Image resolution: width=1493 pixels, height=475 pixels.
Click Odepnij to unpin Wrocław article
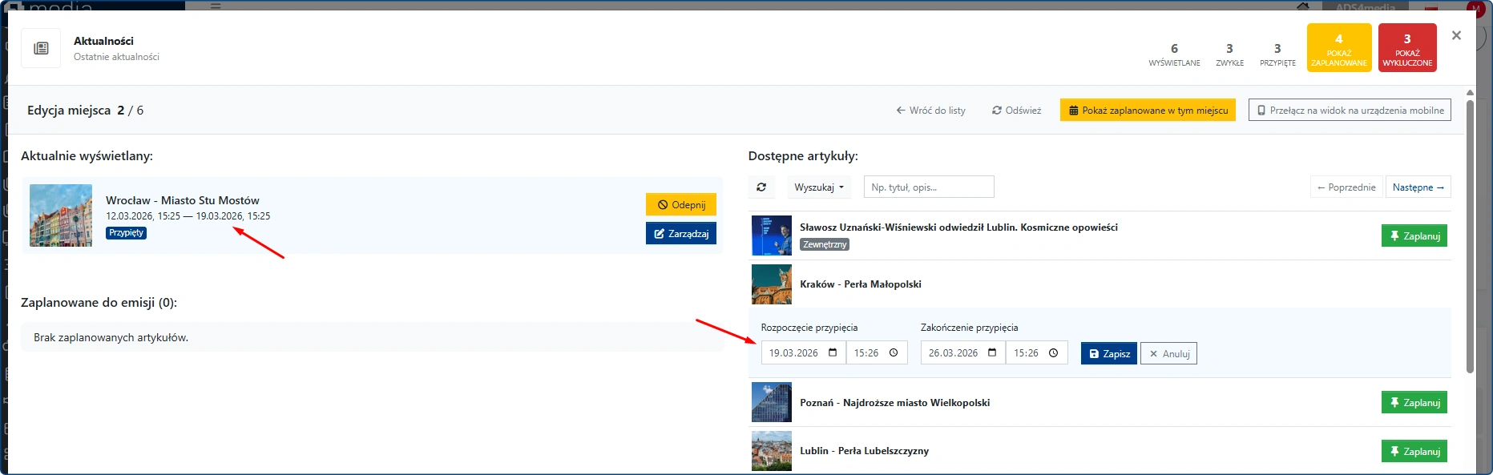point(681,205)
